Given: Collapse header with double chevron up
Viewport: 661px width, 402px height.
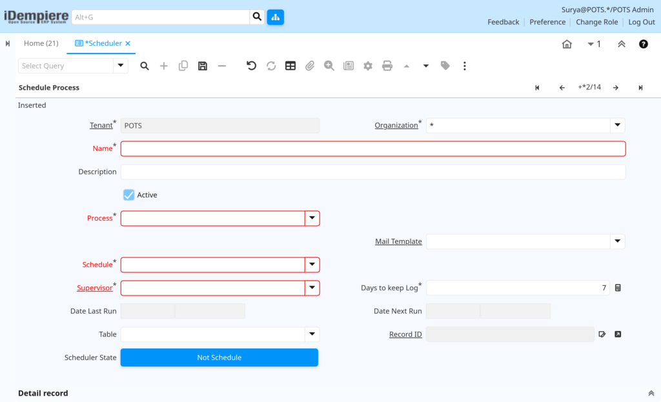Looking at the screenshot, I should click(622, 44).
